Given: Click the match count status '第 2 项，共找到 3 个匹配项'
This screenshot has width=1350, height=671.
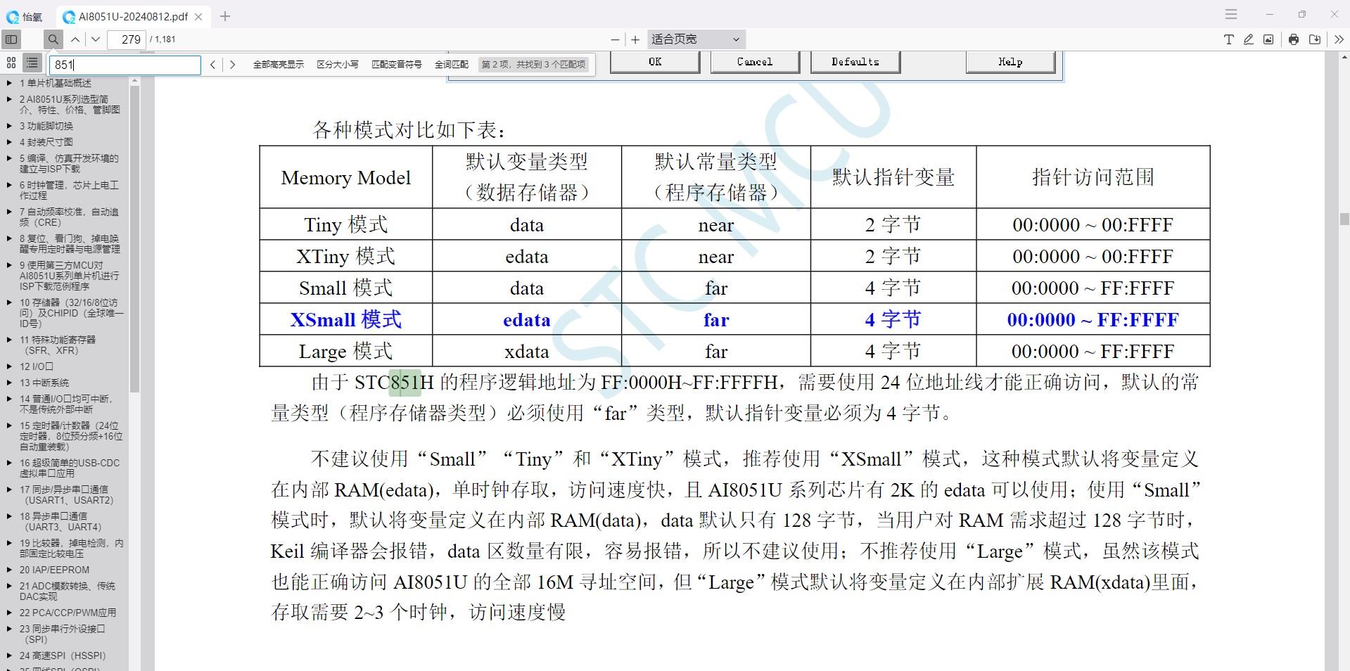Looking at the screenshot, I should click(533, 65).
